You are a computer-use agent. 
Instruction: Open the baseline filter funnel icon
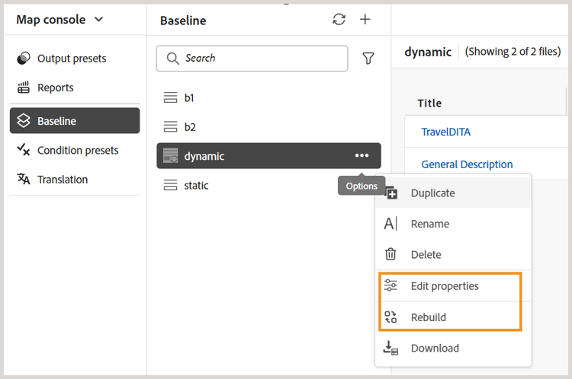coord(368,59)
